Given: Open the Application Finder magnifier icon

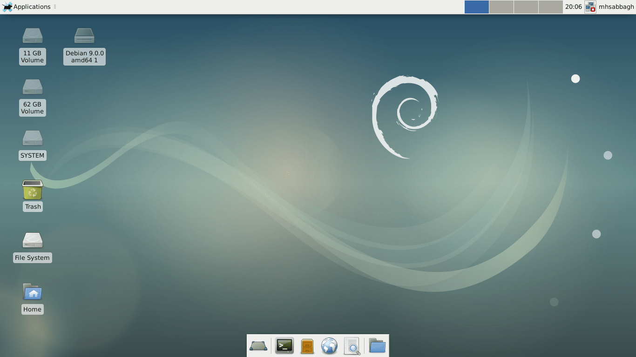Looking at the screenshot, I should 352,345.
